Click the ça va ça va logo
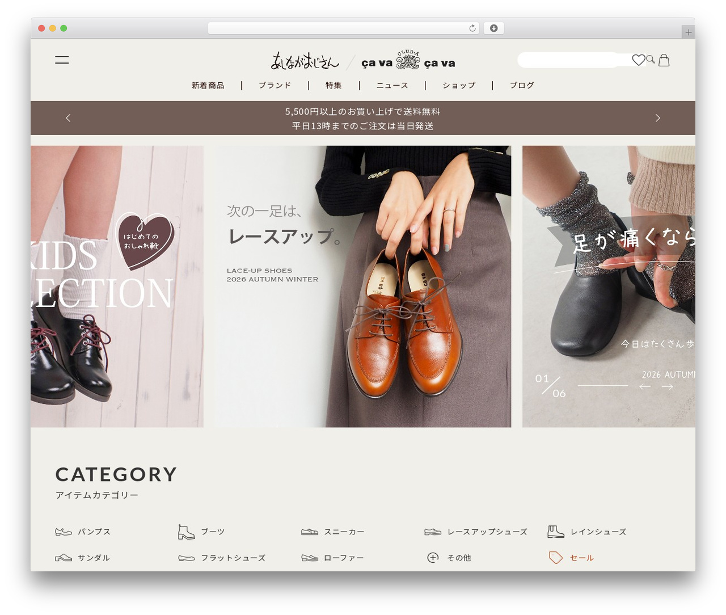Image resolution: width=726 pixels, height=615 pixels. pyautogui.click(x=408, y=61)
